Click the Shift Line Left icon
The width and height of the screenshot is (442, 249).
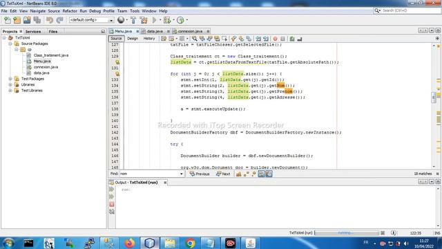pyautogui.click(x=258, y=39)
